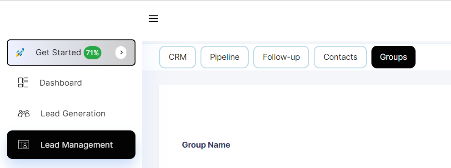Screen dimensions: 451x168
Task: Select the Lead Management text label
Action: [x=76, y=145]
